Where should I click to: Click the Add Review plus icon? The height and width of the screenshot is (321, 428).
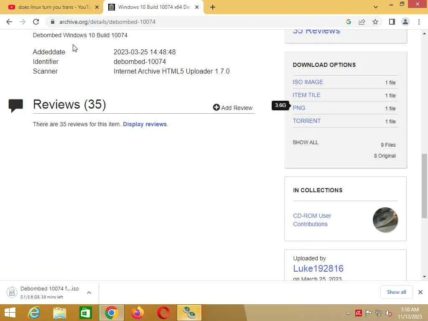(216, 107)
